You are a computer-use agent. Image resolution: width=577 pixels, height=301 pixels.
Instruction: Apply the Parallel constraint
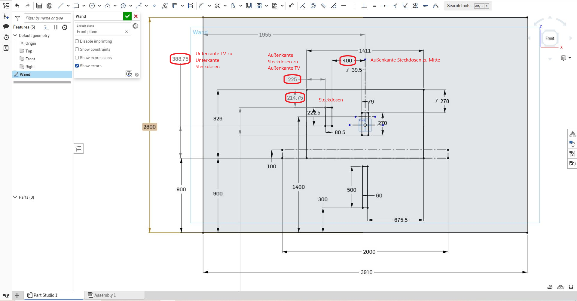click(323, 6)
